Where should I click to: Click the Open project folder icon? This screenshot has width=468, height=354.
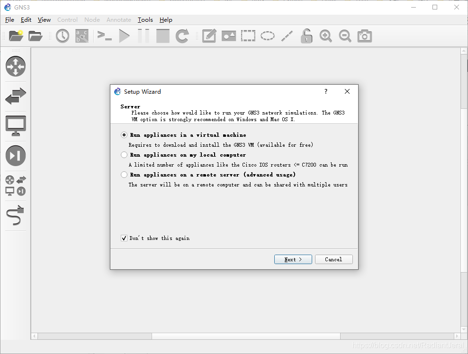pos(36,36)
